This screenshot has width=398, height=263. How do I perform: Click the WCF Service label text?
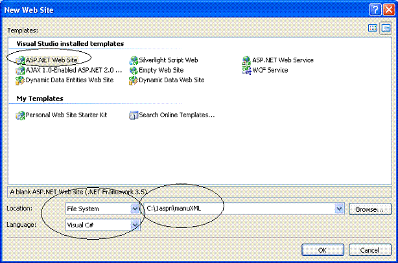[270, 70]
